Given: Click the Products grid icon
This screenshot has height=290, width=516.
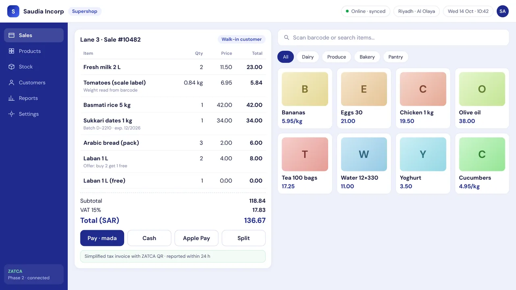Looking at the screenshot, I should (x=12, y=51).
